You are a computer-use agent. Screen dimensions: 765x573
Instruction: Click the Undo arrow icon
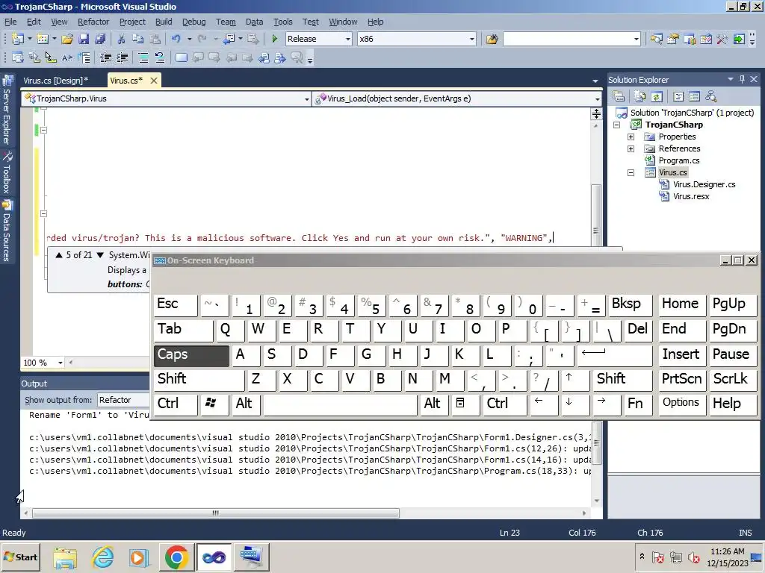click(x=176, y=39)
